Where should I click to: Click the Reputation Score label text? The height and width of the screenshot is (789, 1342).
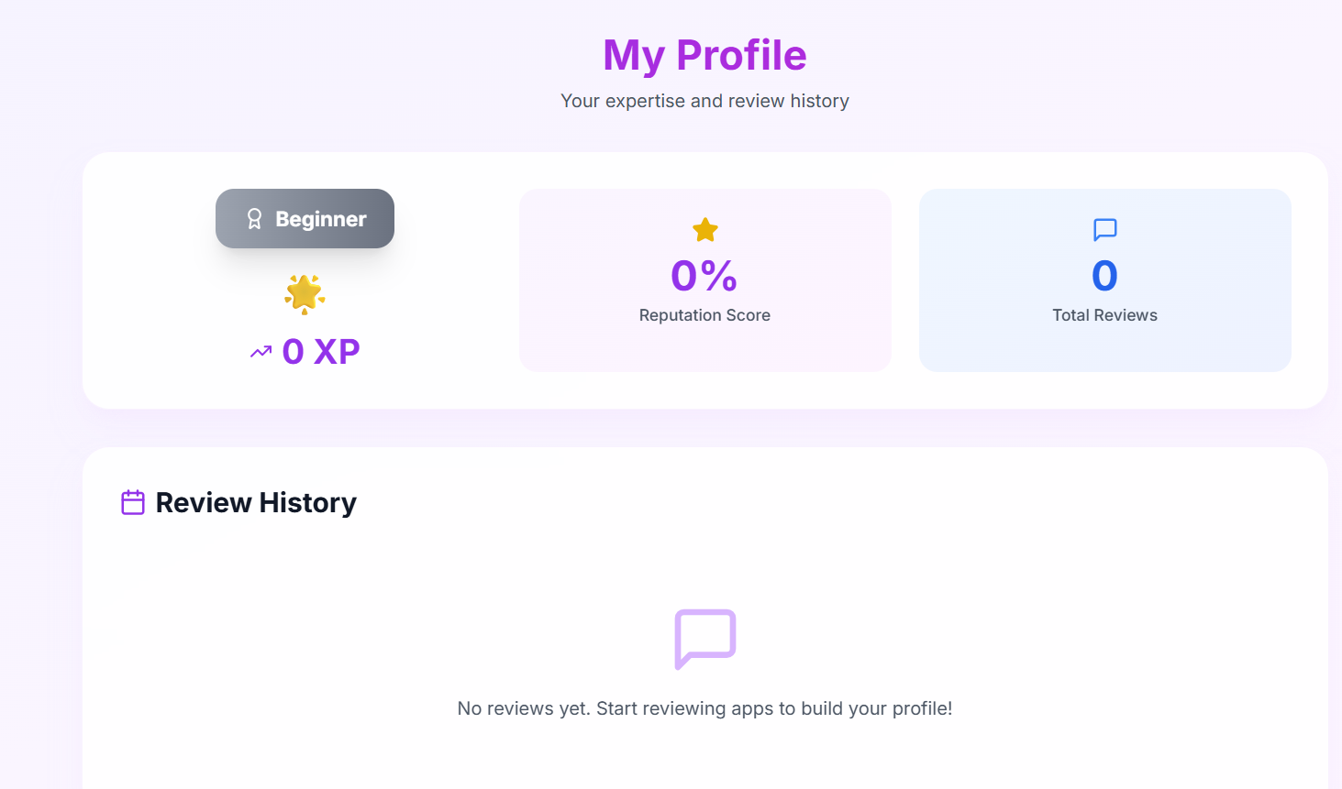(x=704, y=314)
